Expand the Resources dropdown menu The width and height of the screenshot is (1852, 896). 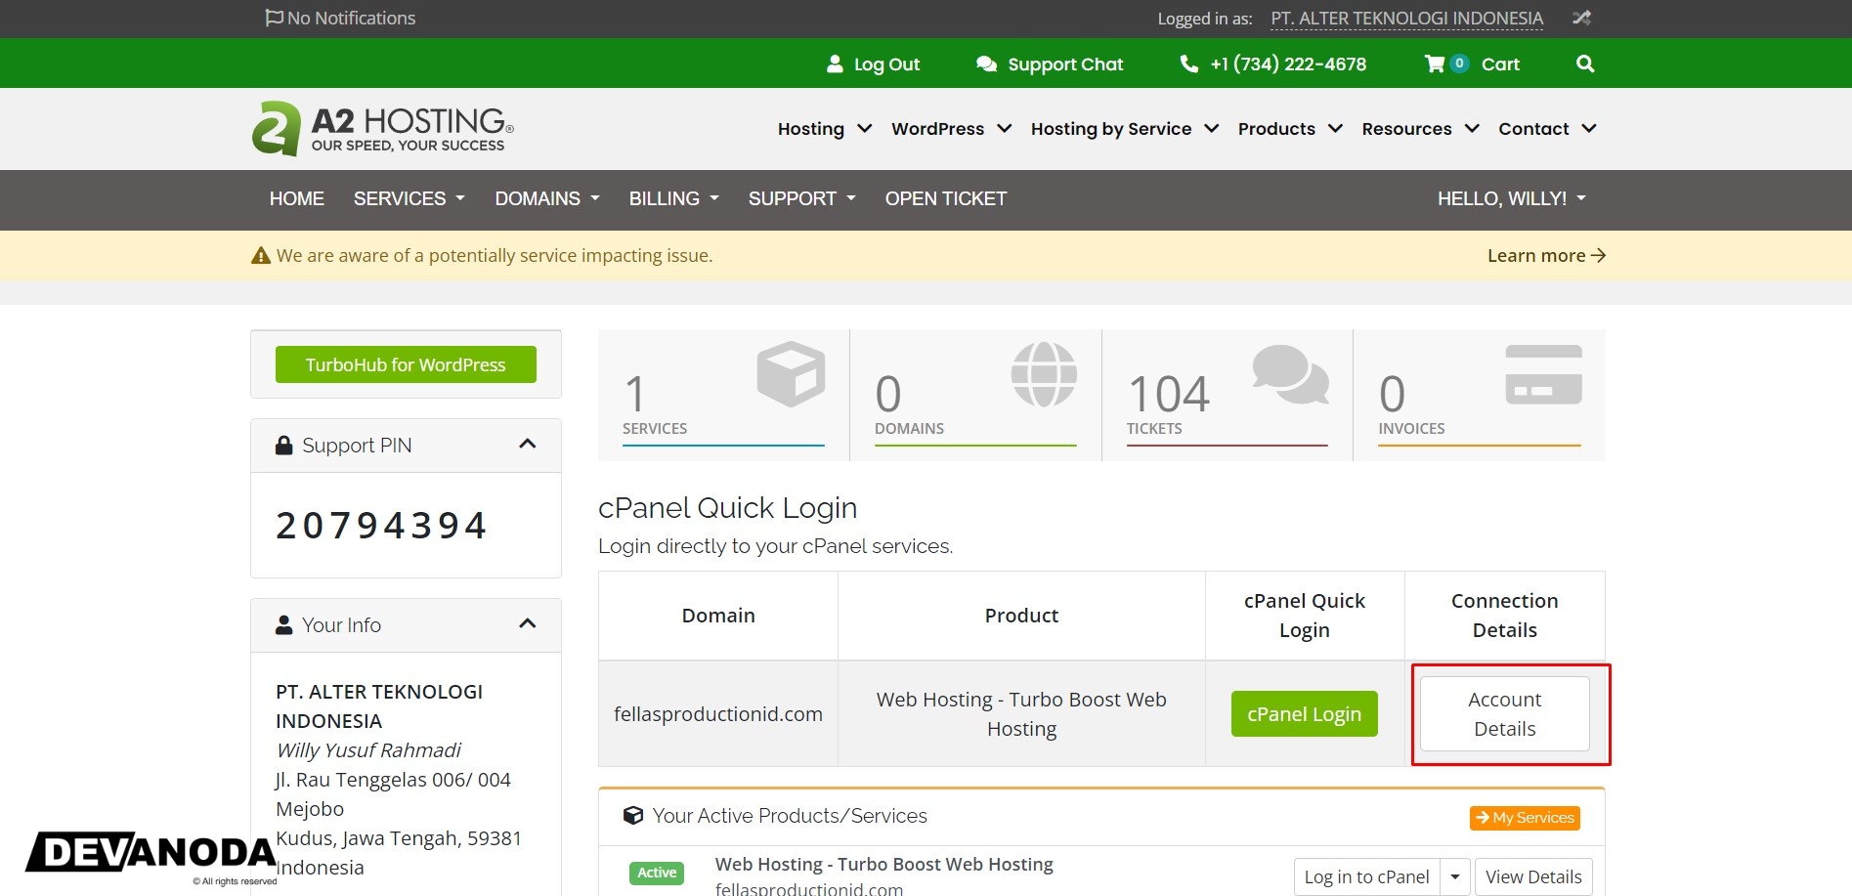pos(1421,129)
